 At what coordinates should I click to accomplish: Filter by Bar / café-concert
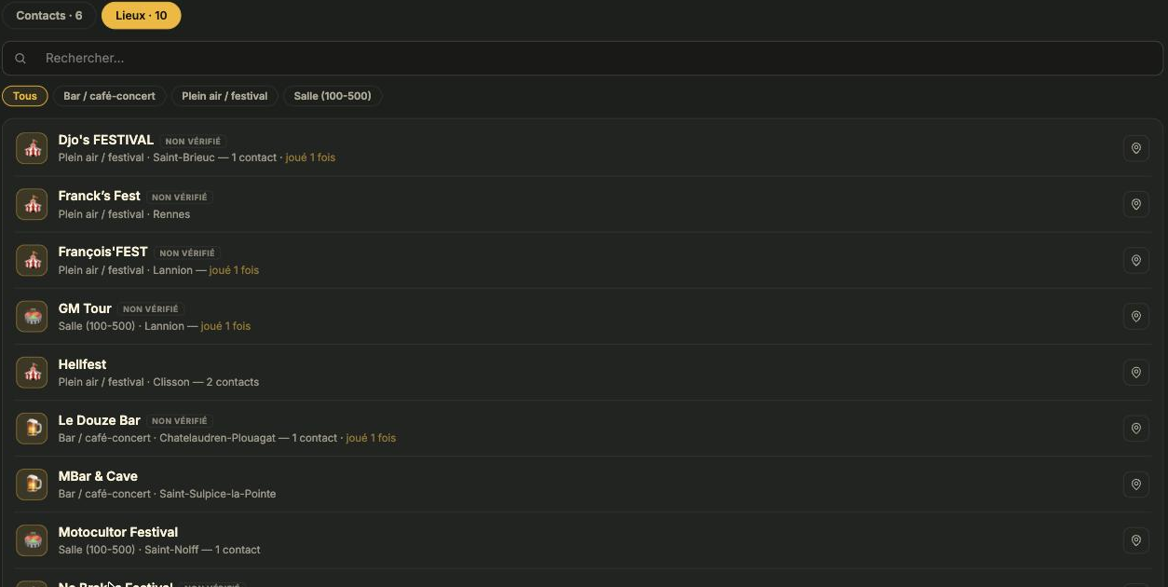pos(110,96)
